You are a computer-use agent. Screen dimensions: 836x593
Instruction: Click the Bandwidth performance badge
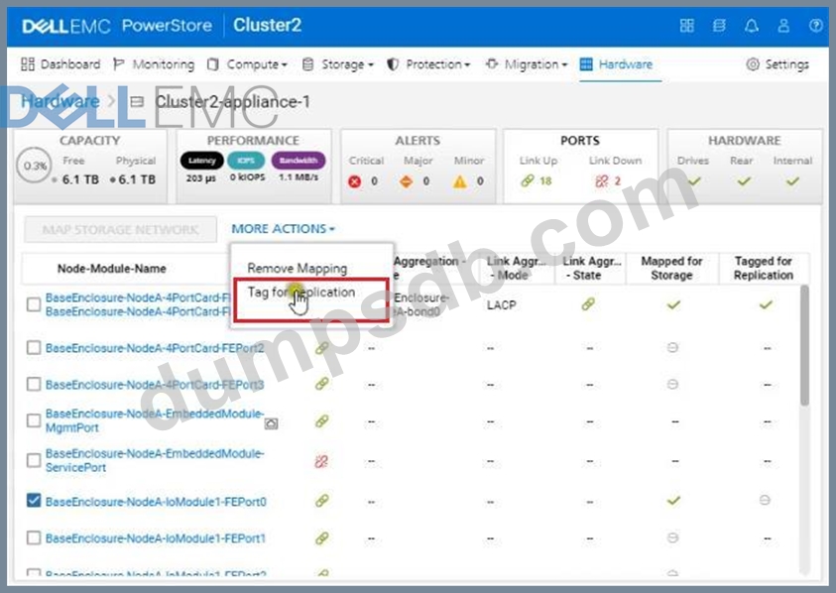[299, 161]
